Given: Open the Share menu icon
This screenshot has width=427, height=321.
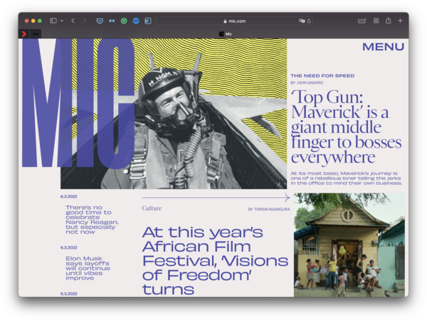Looking at the screenshot, I should pyautogui.click(x=388, y=21).
